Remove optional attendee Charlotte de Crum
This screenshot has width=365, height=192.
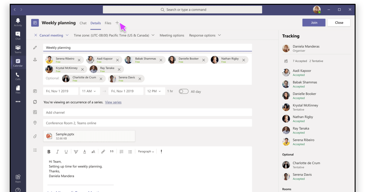click(101, 79)
